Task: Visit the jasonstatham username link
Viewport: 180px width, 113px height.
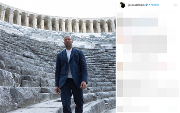Action: [136, 5]
